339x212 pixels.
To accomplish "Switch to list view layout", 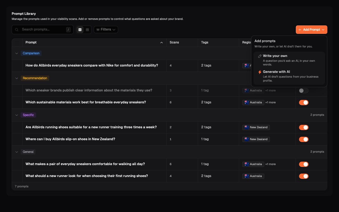I will pyautogui.click(x=80, y=30).
